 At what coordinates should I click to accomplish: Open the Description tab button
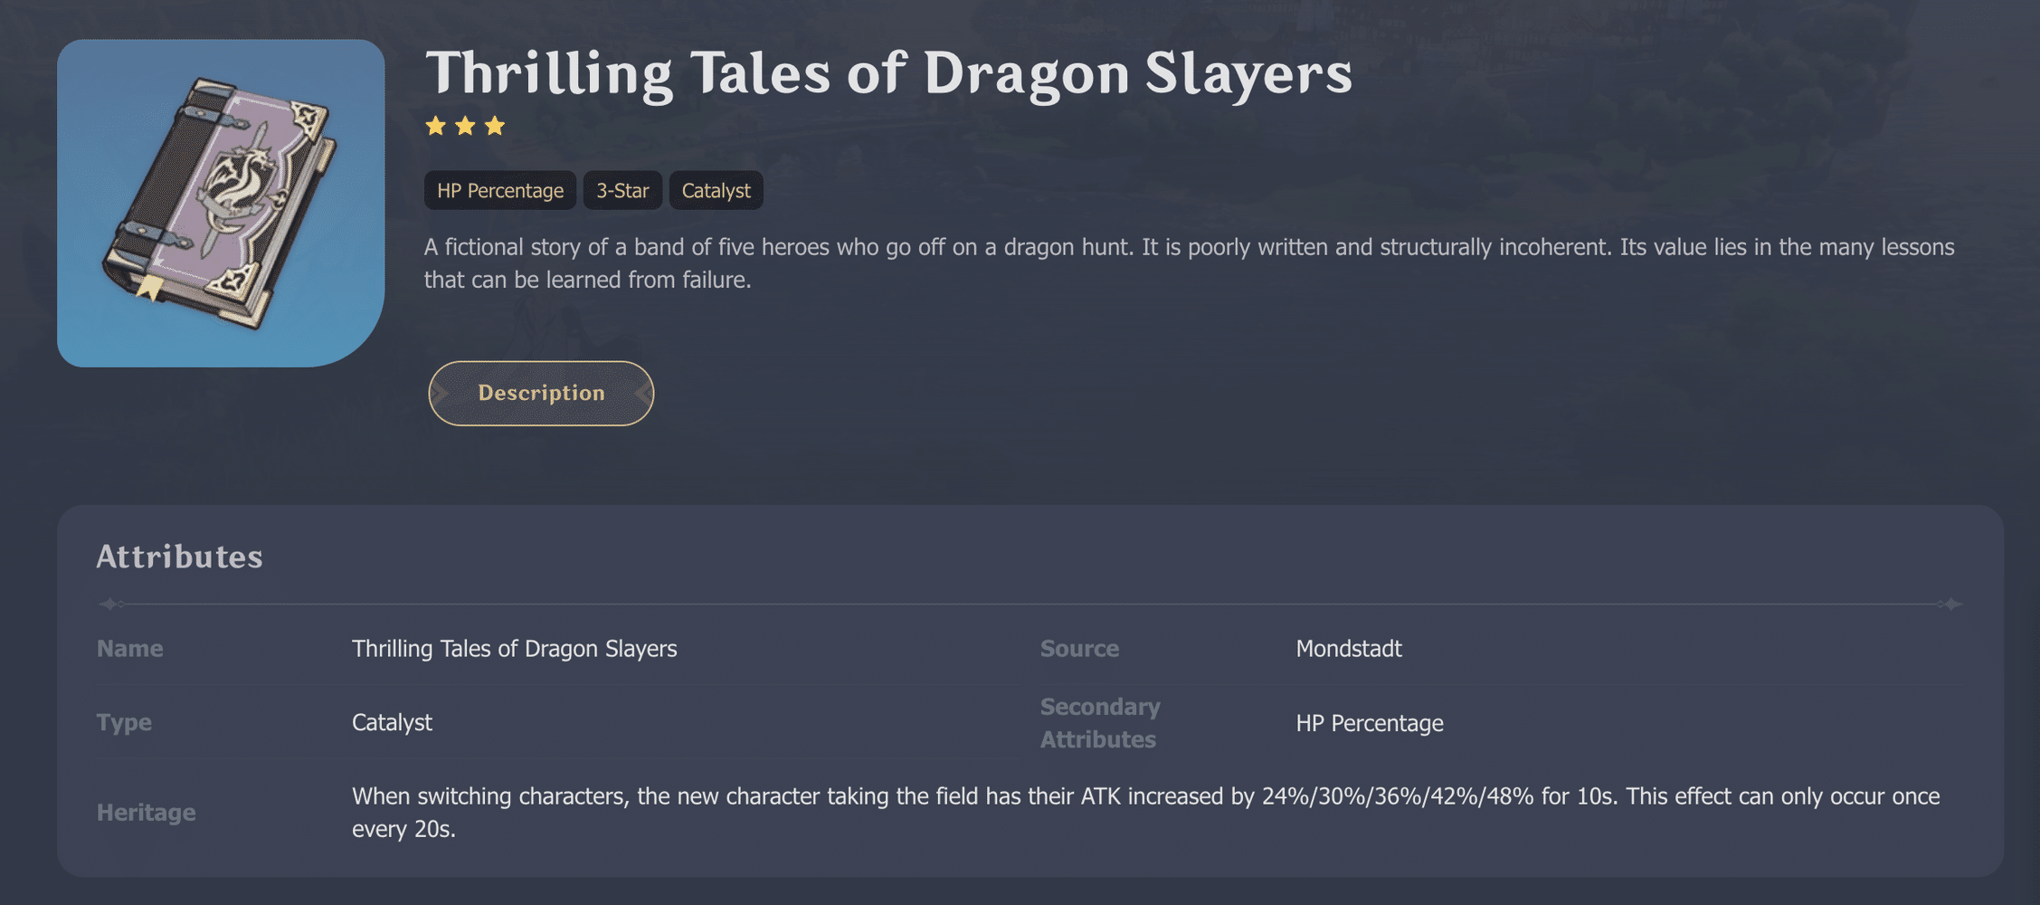pyautogui.click(x=541, y=394)
